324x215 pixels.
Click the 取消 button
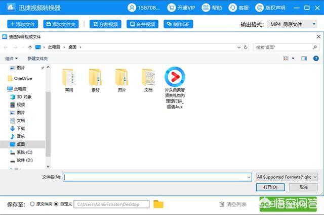click(x=303, y=187)
